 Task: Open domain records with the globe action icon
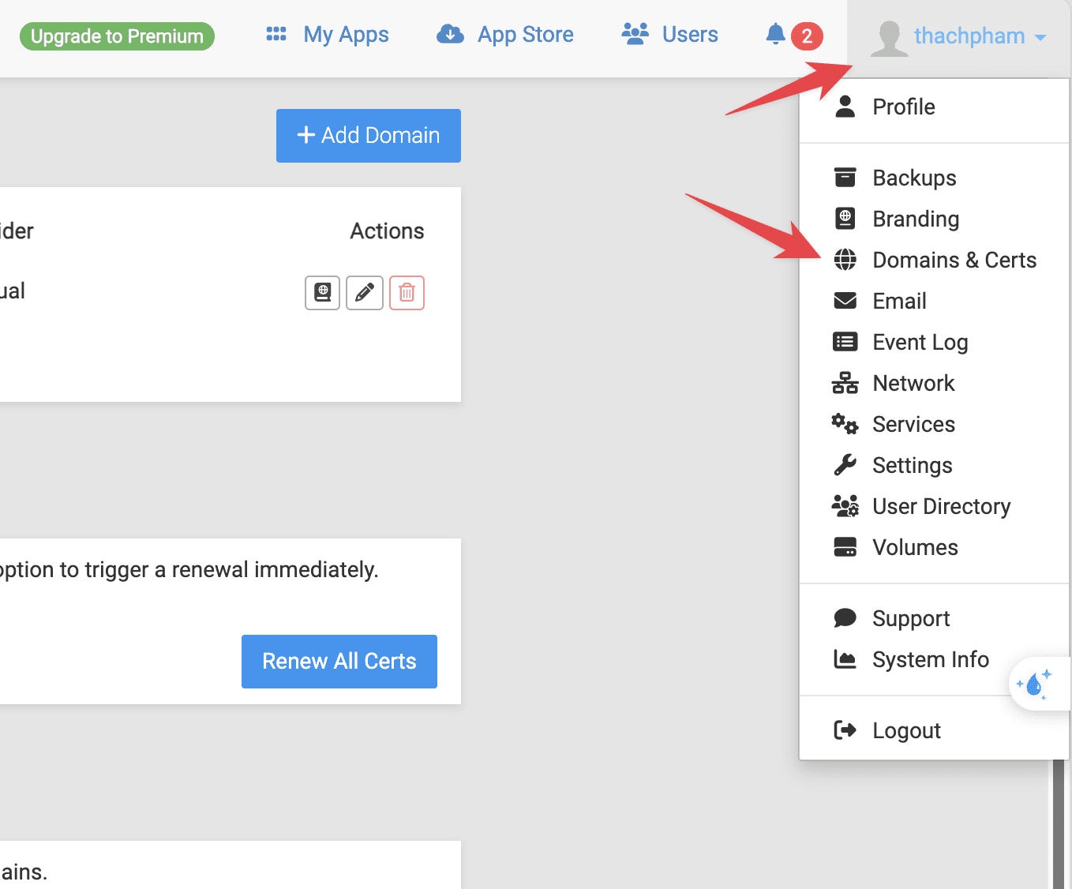[x=321, y=292]
